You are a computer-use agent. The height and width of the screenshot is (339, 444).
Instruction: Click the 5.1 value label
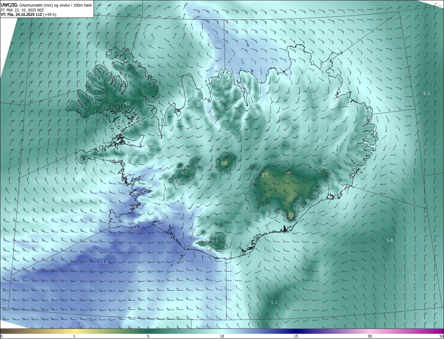274,302
